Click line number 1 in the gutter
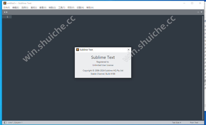The height and width of the screenshot is (125, 206). pyautogui.click(x=7, y=17)
